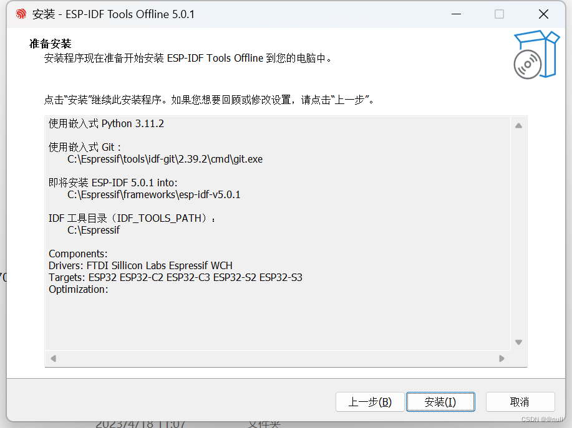Click the maximize icon in title bar
The height and width of the screenshot is (428, 572).
point(499,14)
